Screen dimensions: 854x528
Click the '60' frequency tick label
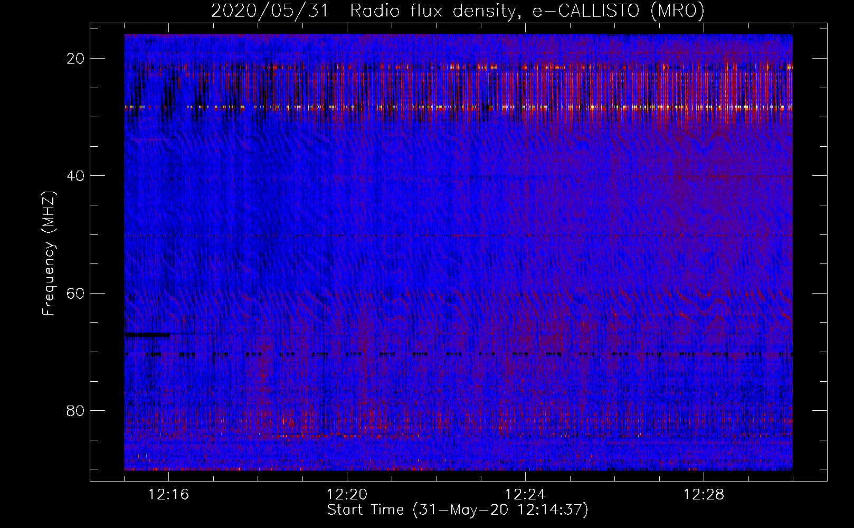tap(75, 293)
